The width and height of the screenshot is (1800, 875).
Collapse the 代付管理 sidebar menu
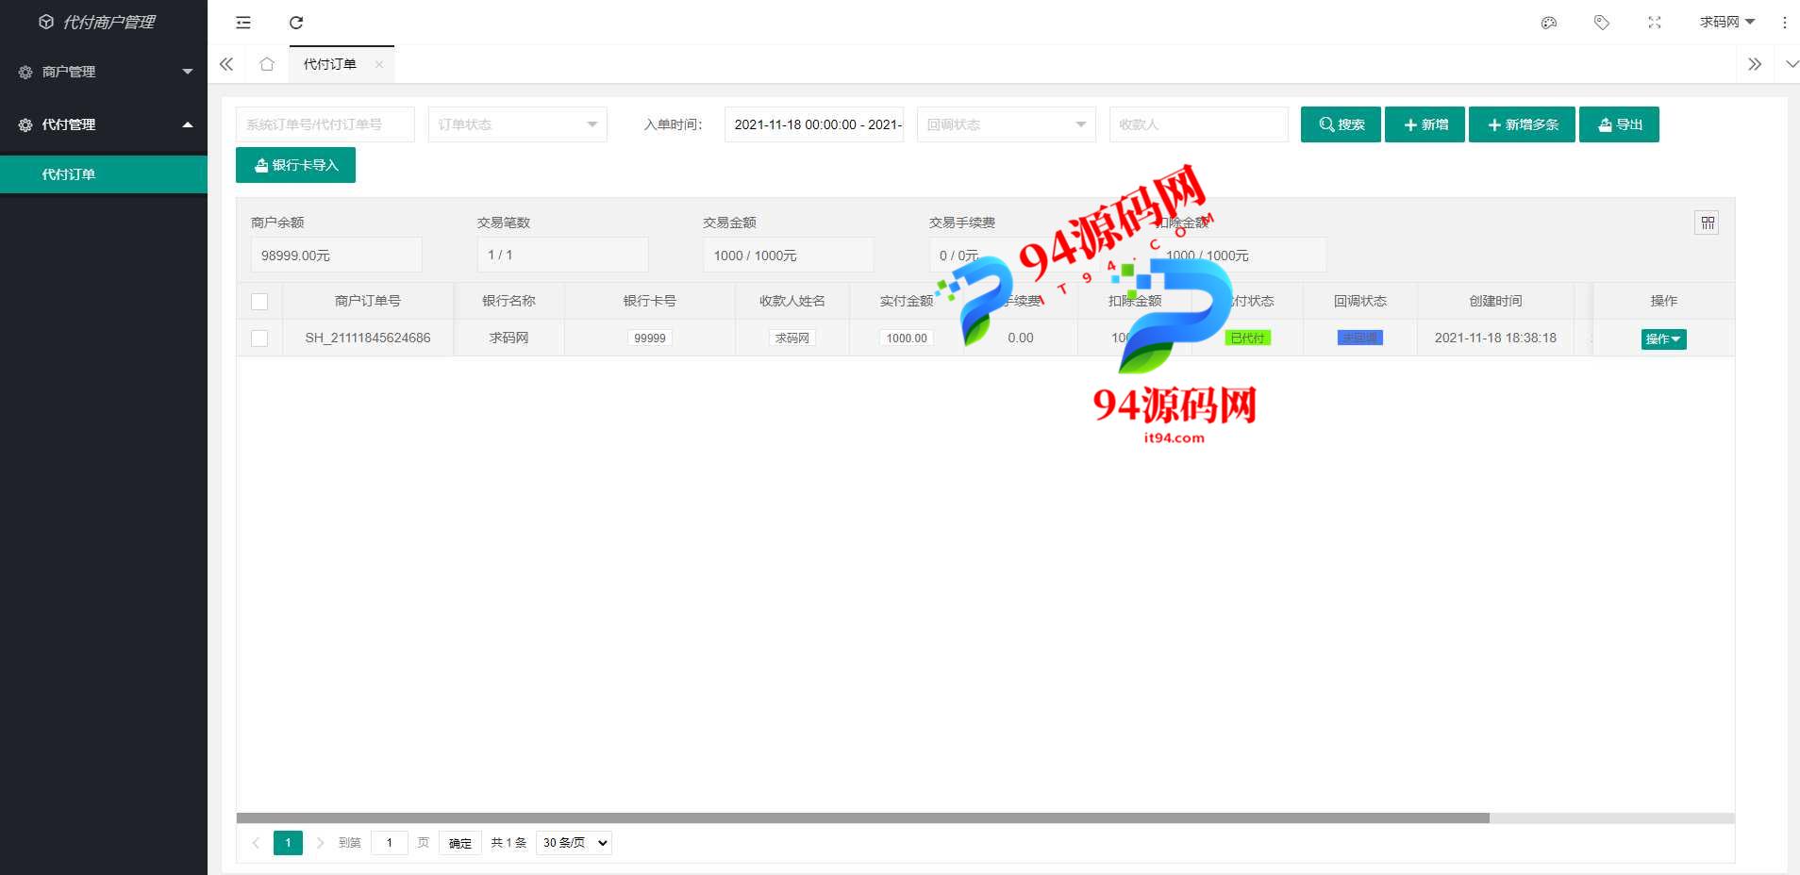(x=104, y=124)
